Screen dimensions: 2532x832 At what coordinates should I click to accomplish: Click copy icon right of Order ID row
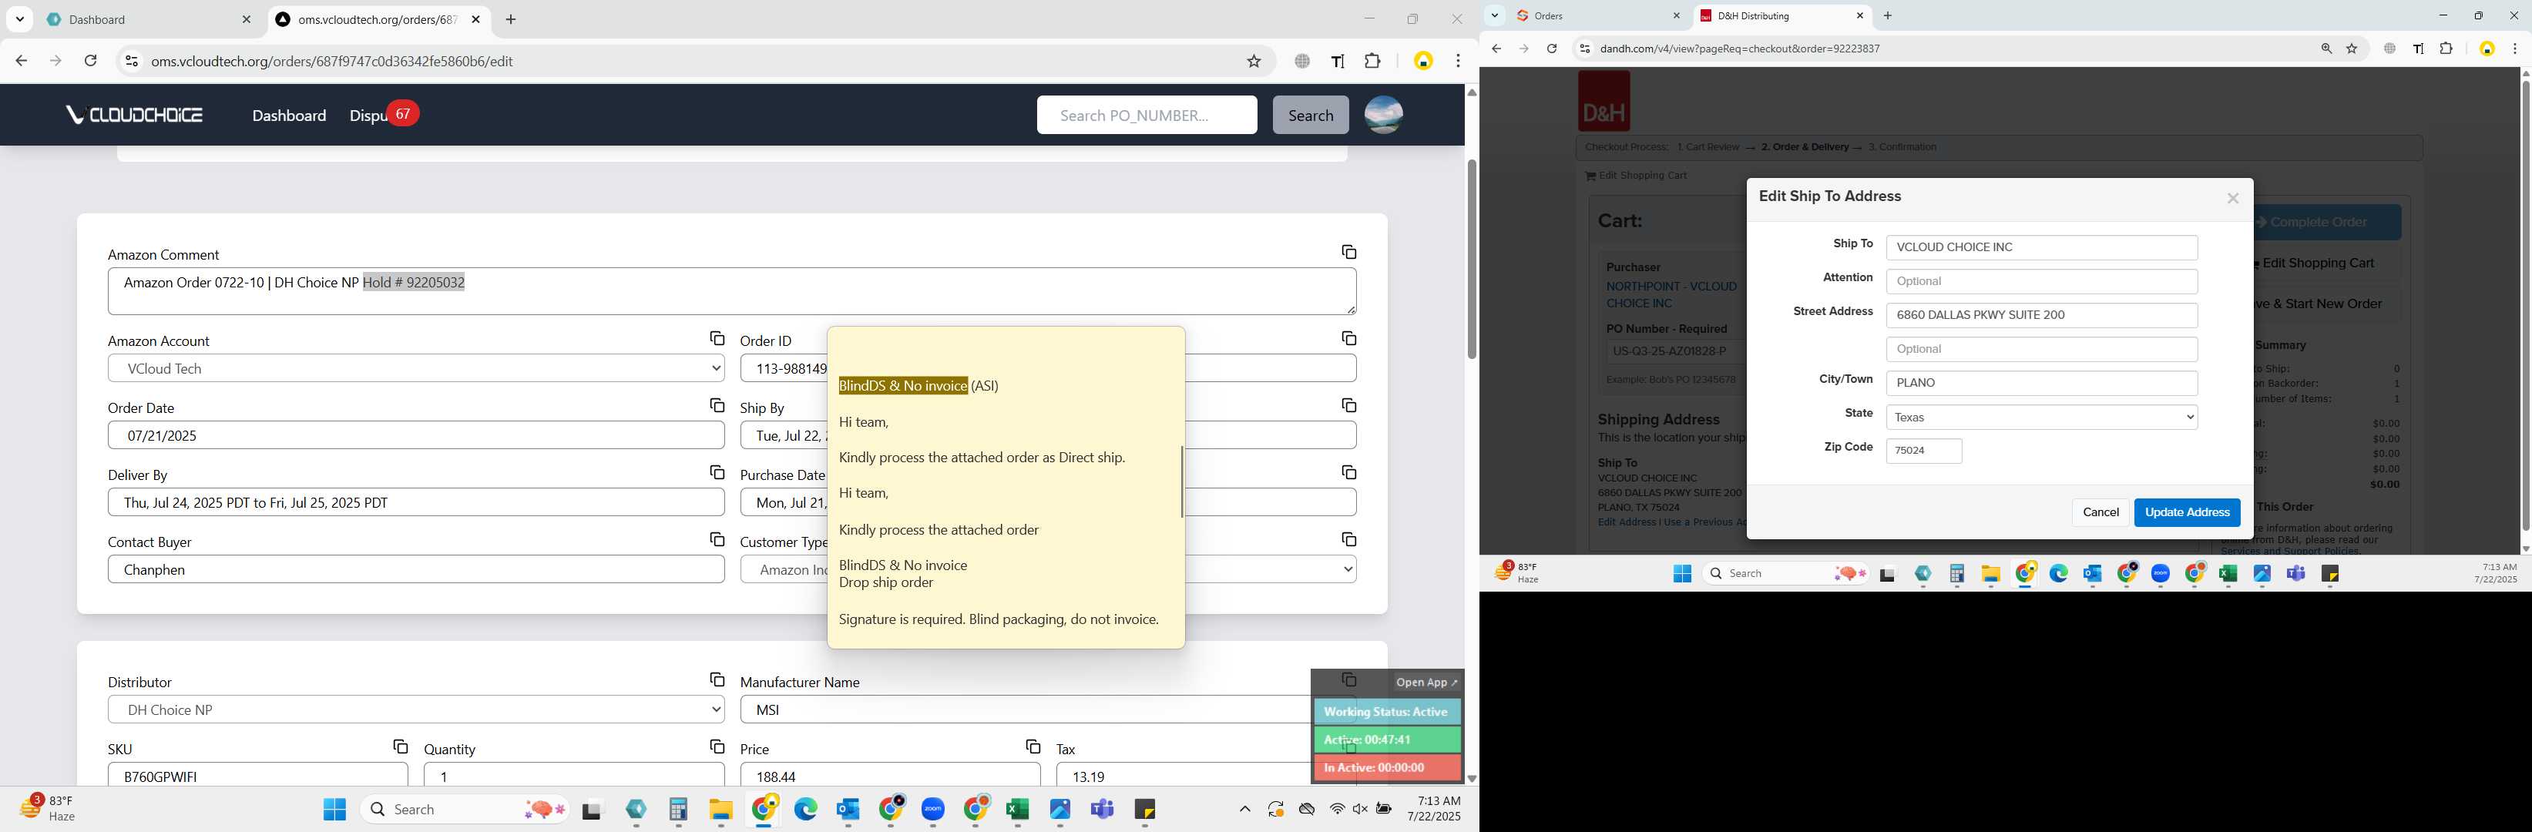pyautogui.click(x=1348, y=339)
